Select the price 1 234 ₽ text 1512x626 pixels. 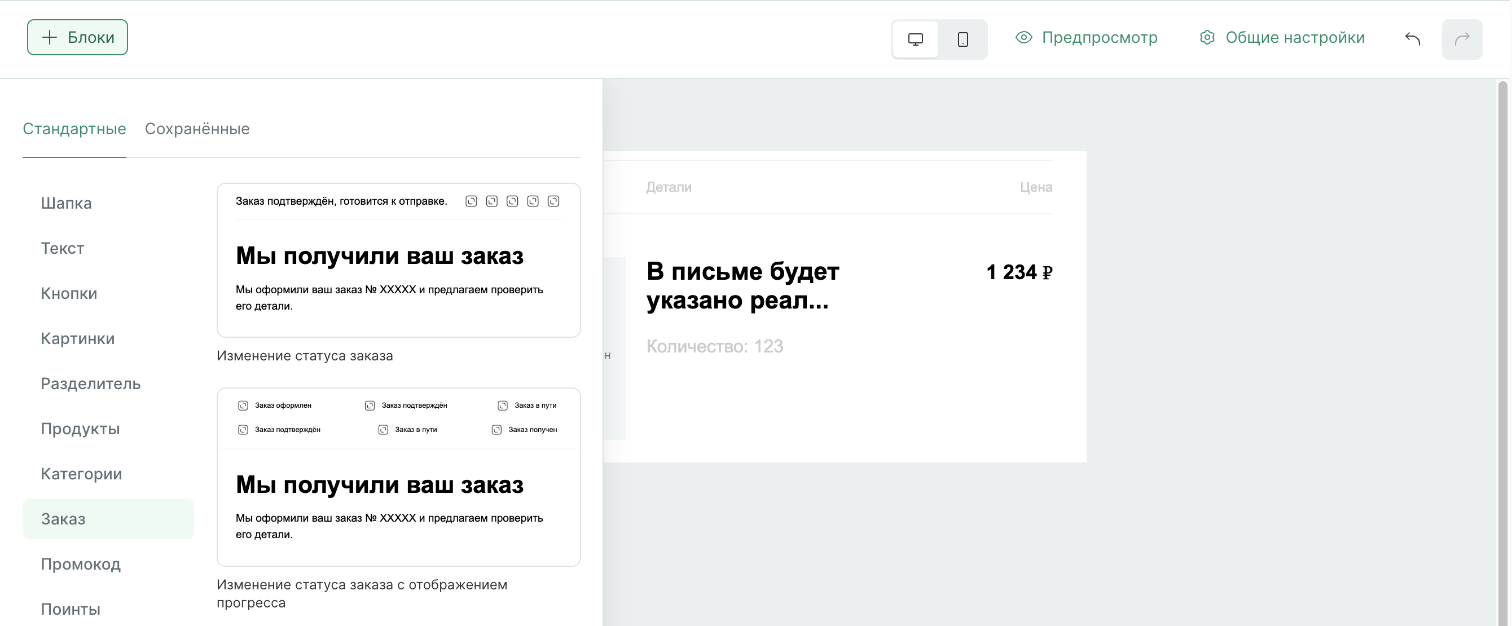coord(1019,273)
